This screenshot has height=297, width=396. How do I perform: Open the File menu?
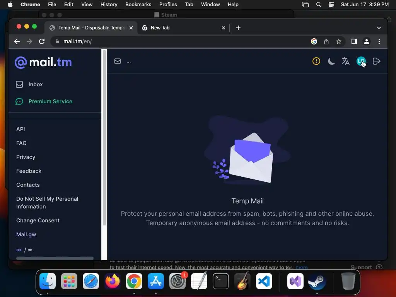52,5
